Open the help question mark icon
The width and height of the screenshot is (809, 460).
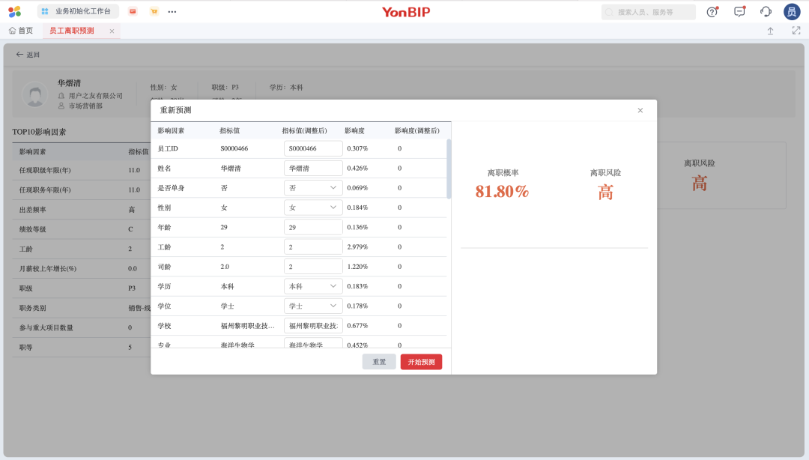[x=712, y=11]
